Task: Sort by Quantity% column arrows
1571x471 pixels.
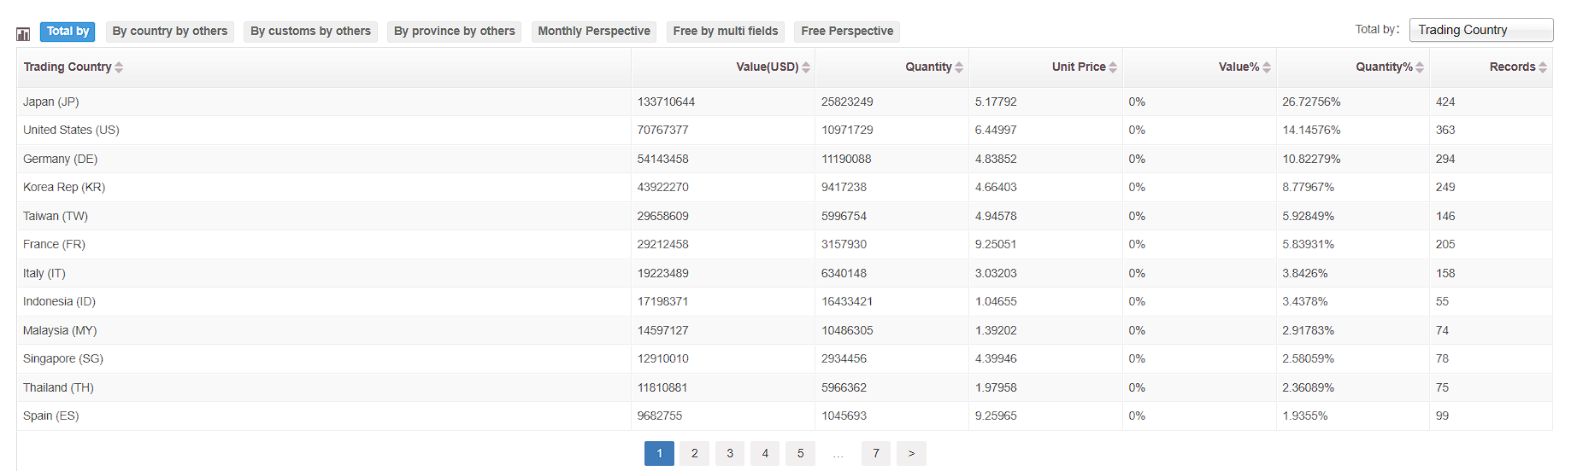Action: coord(1420,67)
